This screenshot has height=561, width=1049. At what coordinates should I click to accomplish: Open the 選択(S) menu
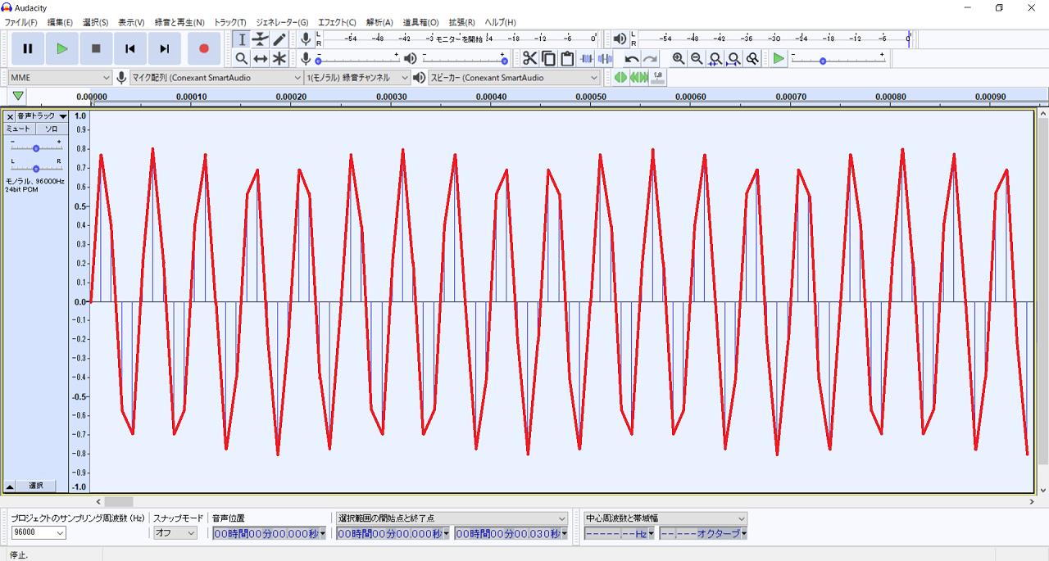pos(95,22)
